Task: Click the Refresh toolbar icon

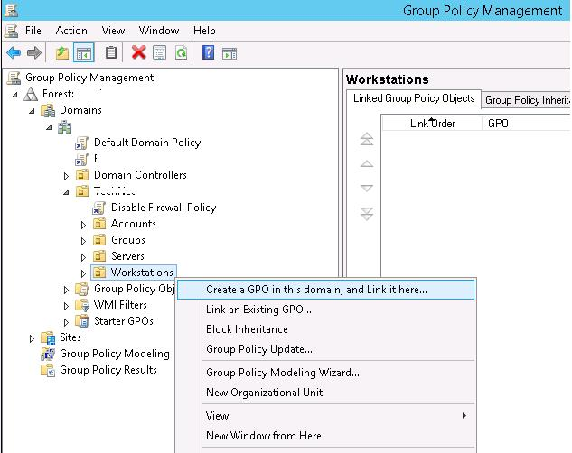Action: tap(181, 53)
